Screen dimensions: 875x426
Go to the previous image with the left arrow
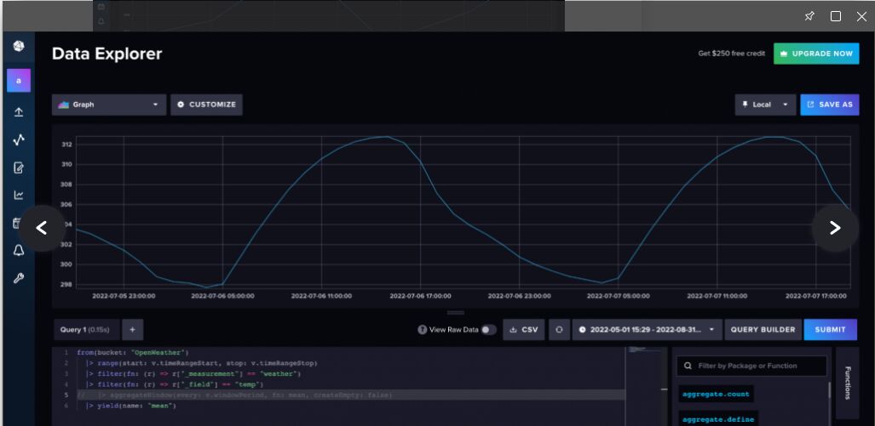(x=42, y=228)
